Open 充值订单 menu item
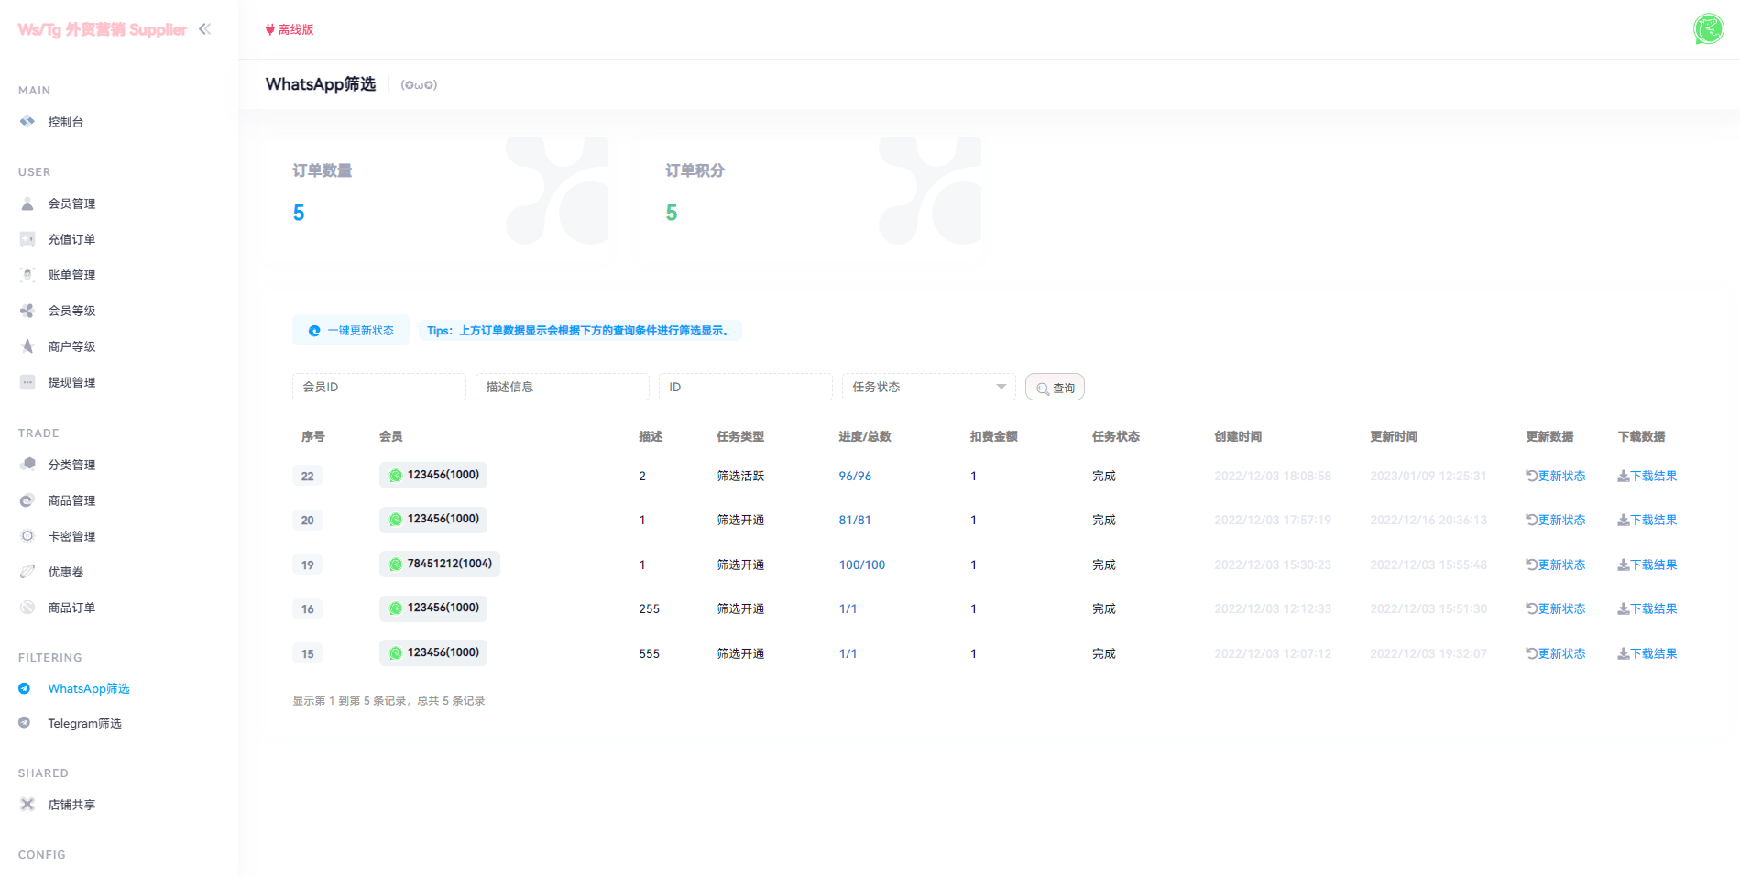 [x=71, y=239]
